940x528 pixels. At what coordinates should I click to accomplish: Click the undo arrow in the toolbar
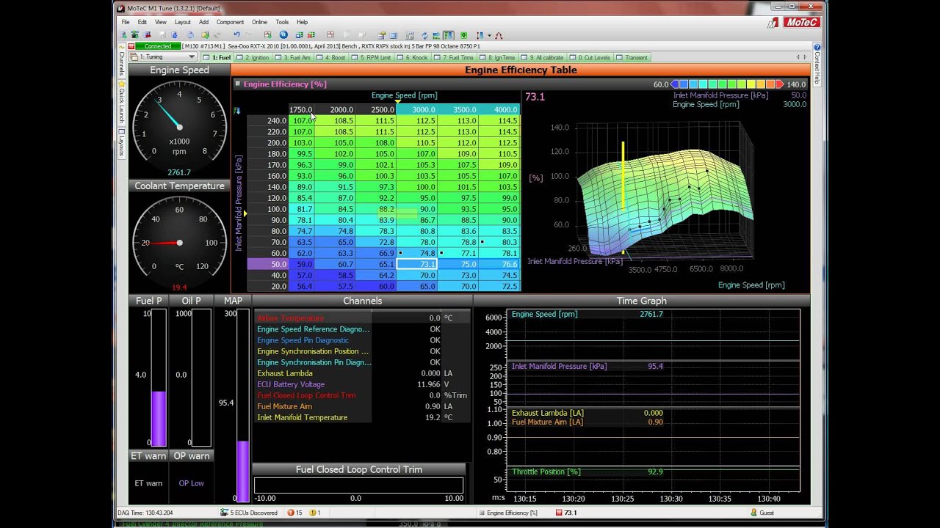(x=236, y=35)
